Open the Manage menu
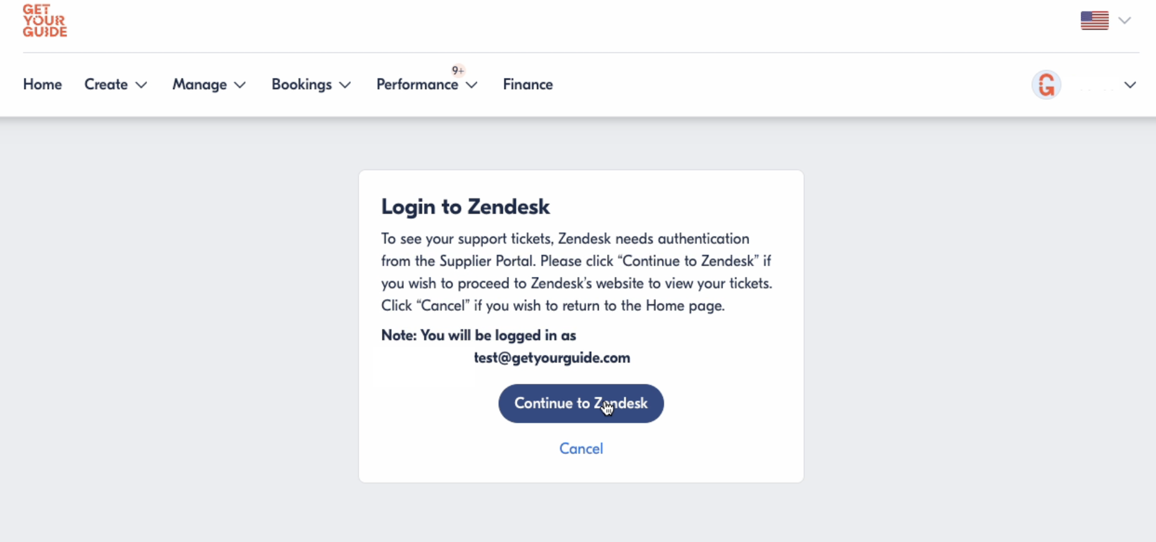This screenshot has width=1156, height=542. [x=199, y=84]
